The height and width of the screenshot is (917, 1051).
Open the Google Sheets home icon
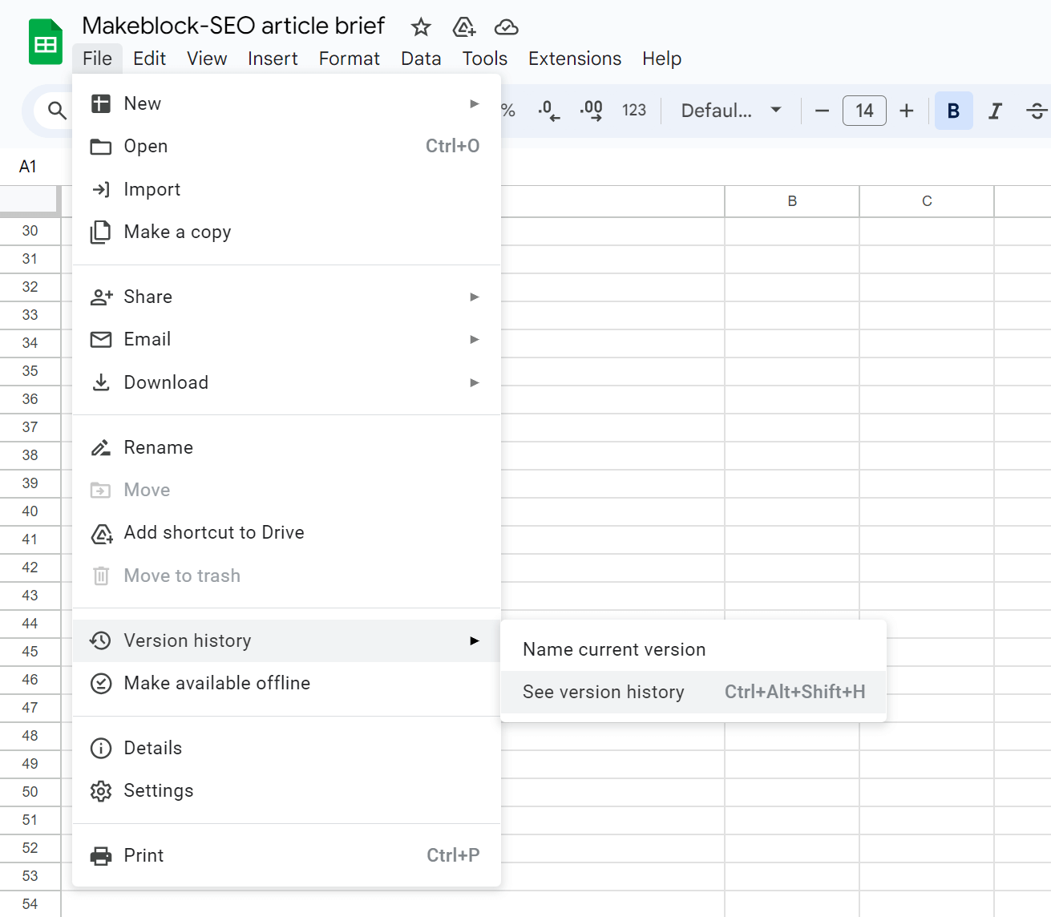click(45, 40)
